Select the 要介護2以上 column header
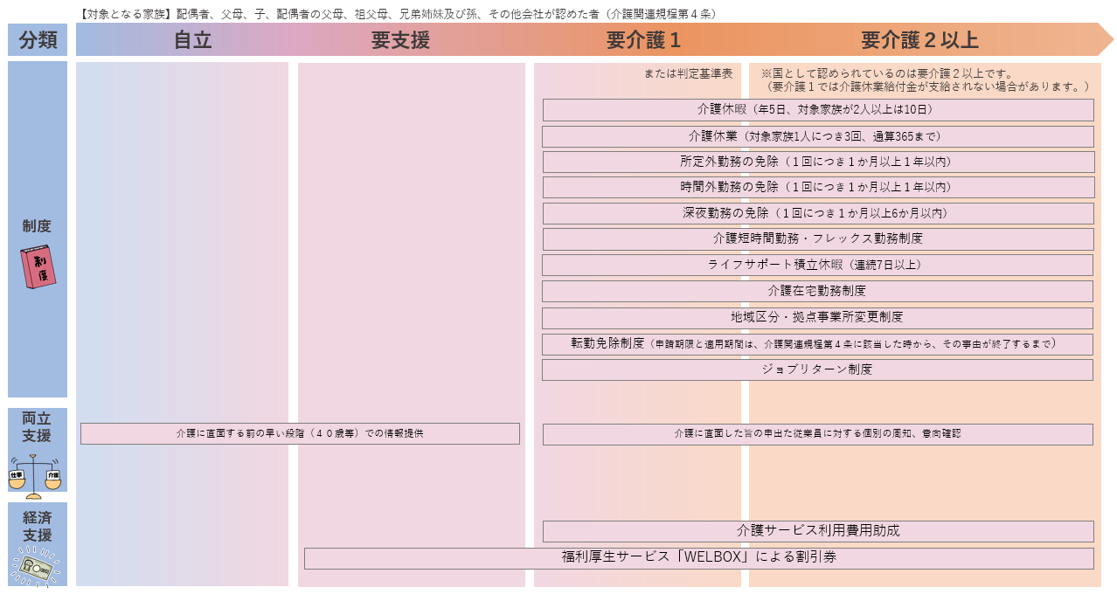 point(918,38)
